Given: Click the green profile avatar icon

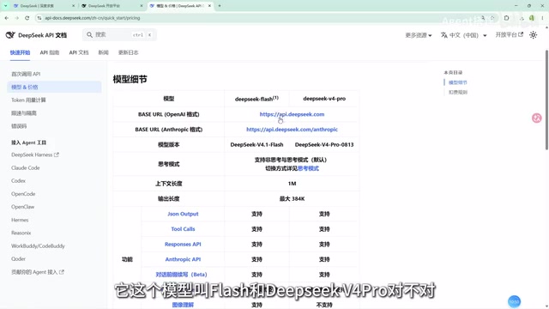Looking at the screenshot, I should (x=532, y=18).
